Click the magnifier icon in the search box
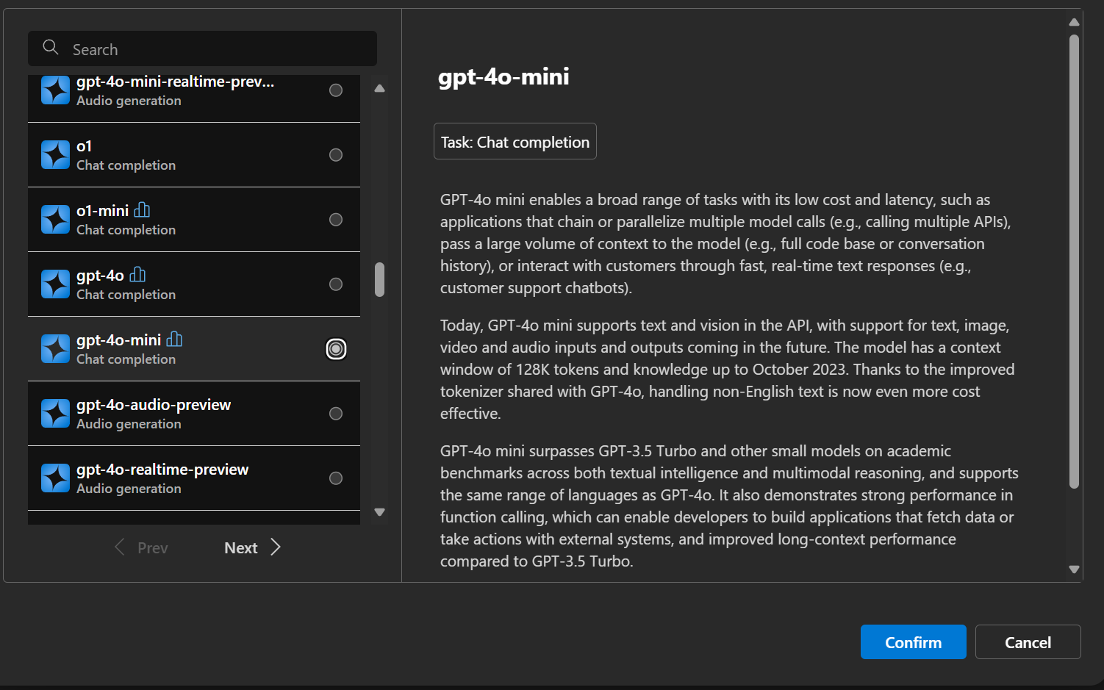Screen dimensions: 1104x690 [51, 48]
